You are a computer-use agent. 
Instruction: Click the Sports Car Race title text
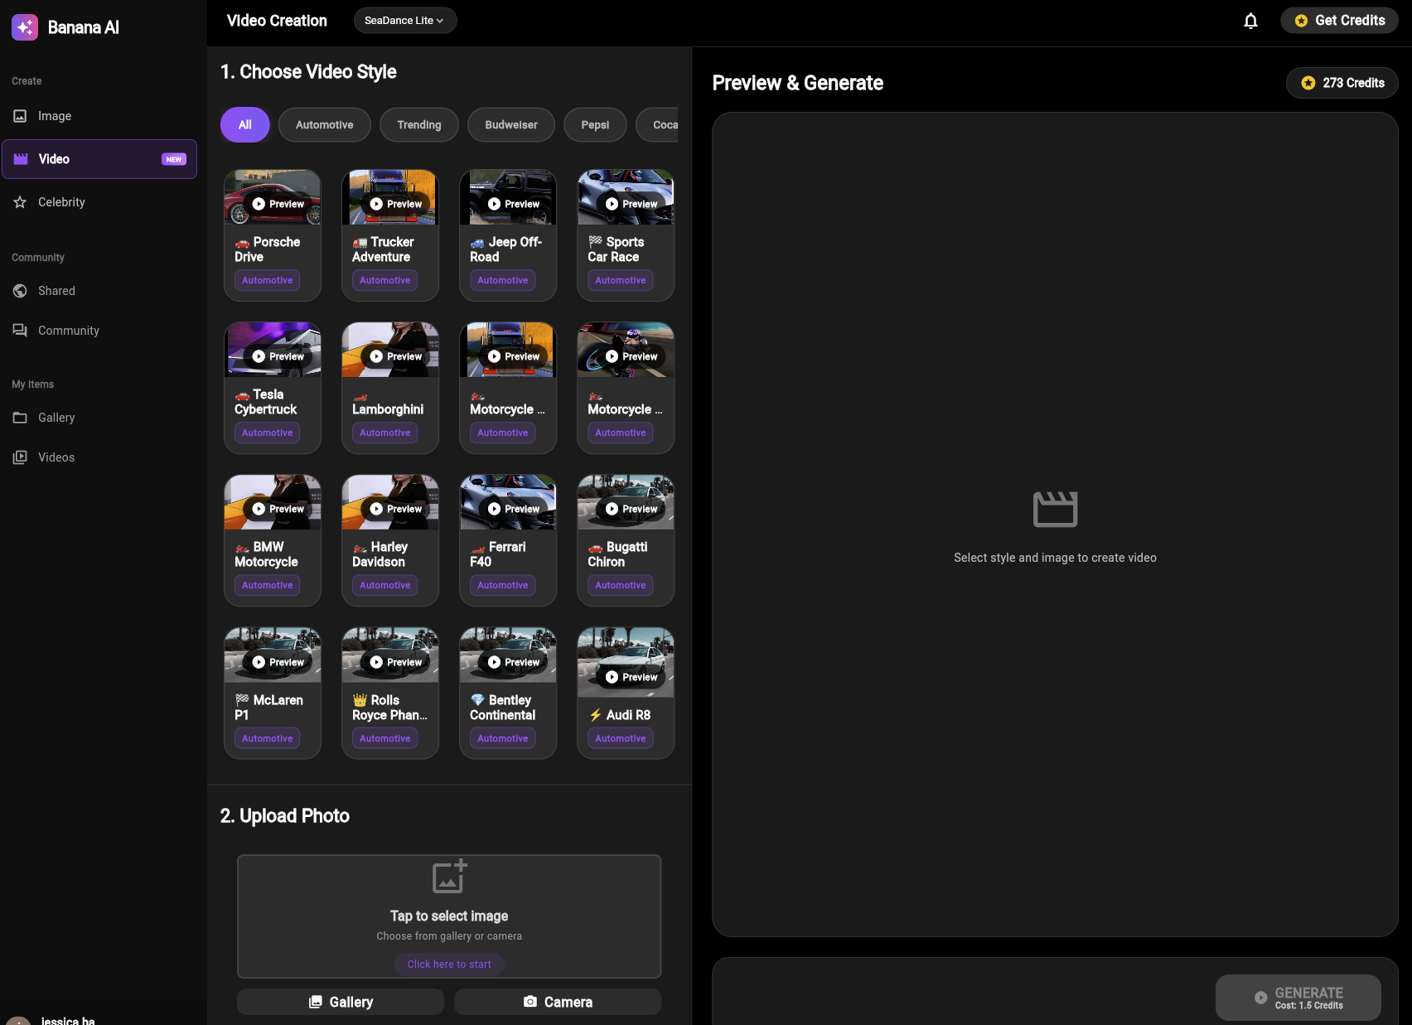click(617, 249)
